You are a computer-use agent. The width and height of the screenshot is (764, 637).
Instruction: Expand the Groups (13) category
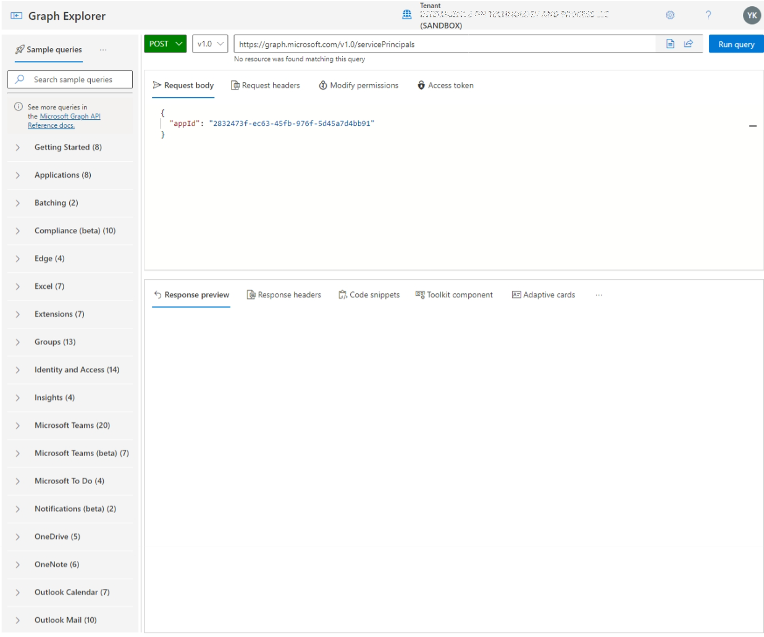click(x=70, y=342)
